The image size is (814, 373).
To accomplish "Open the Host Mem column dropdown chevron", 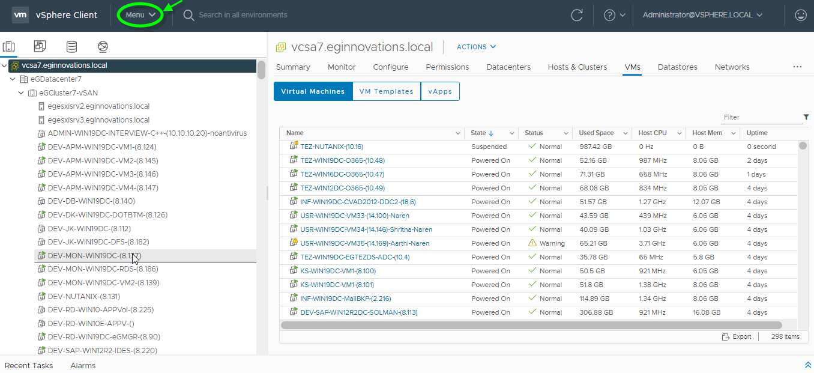I will point(733,133).
